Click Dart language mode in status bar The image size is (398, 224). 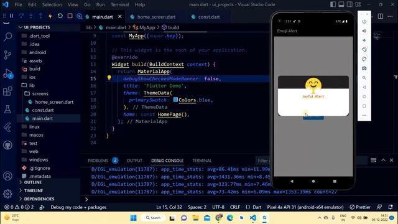click(257, 207)
